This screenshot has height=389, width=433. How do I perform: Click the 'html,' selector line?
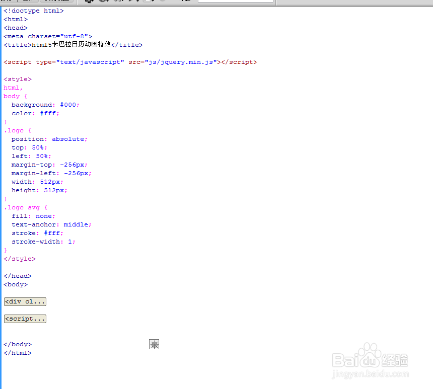13,88
